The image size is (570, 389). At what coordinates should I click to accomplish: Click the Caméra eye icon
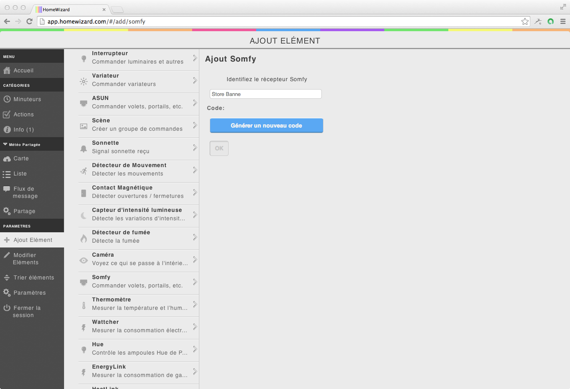(84, 260)
